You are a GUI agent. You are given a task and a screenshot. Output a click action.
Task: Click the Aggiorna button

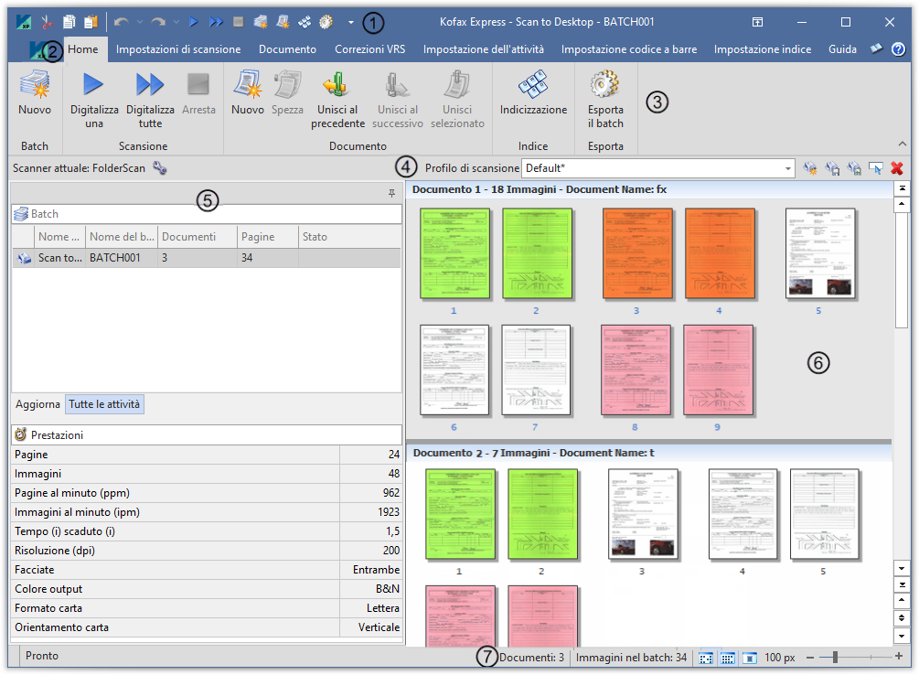pos(37,404)
